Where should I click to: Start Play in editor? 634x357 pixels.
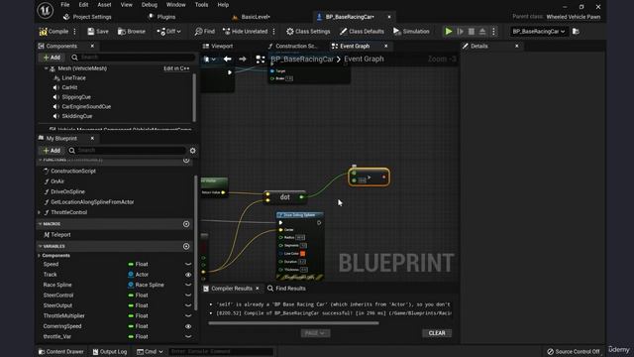click(449, 31)
